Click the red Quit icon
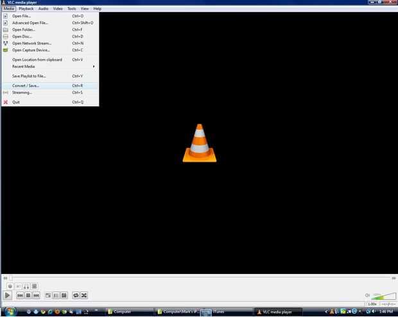 pyautogui.click(x=5, y=102)
